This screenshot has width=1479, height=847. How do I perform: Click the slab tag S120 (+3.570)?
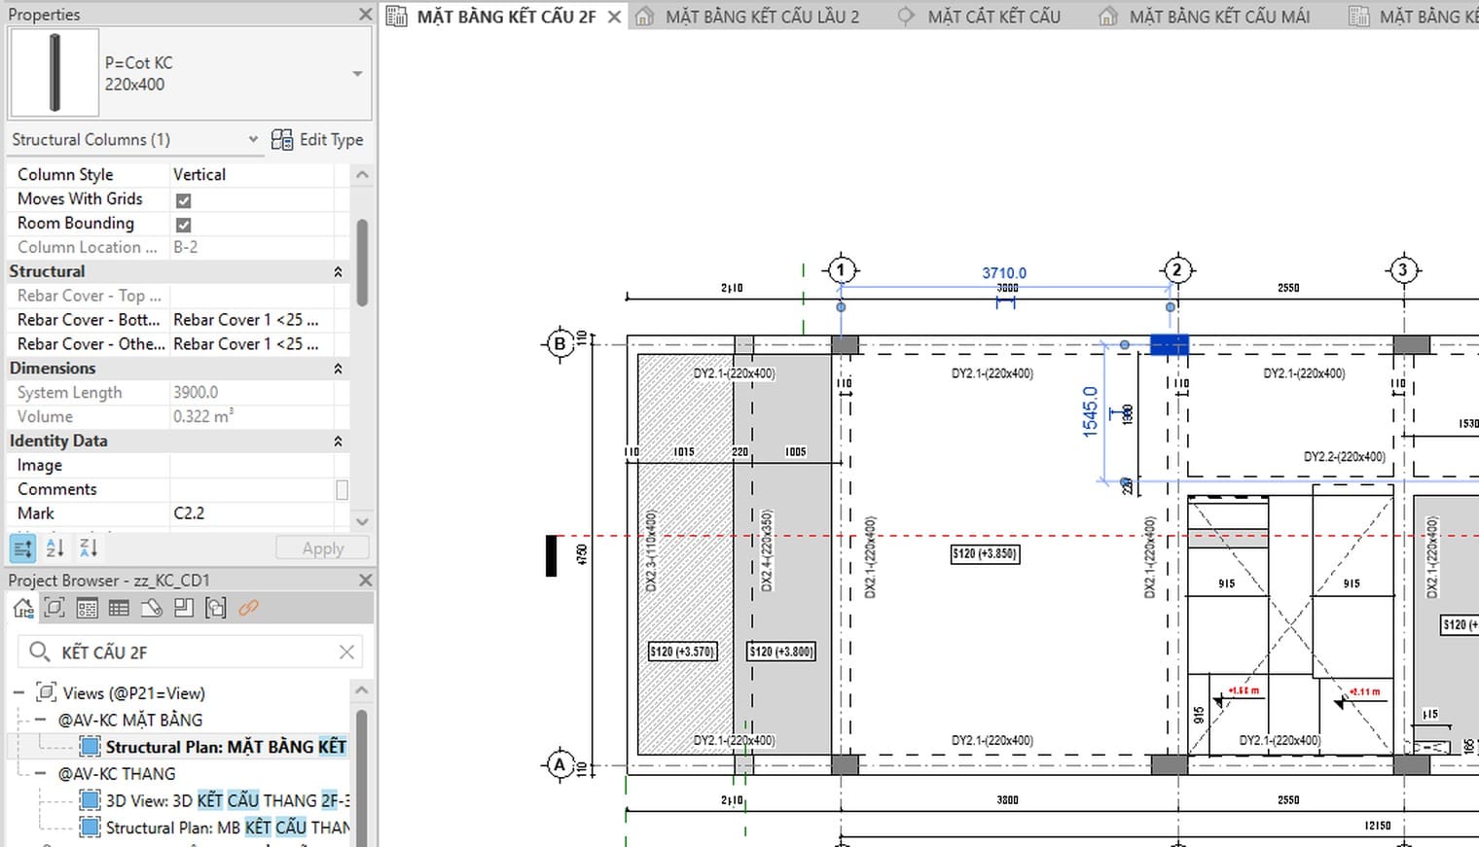point(683,652)
